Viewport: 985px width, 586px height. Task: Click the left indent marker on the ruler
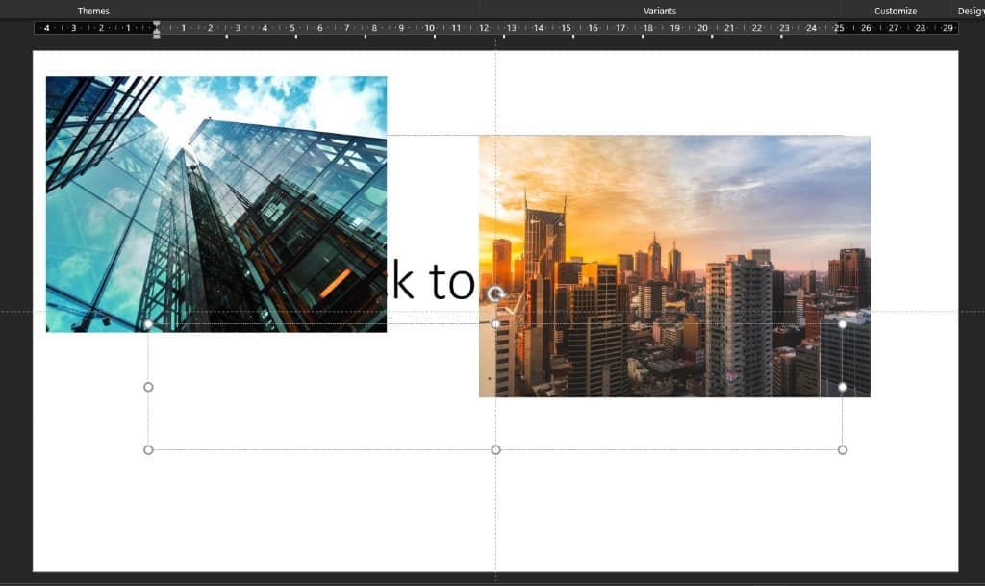tap(157, 35)
